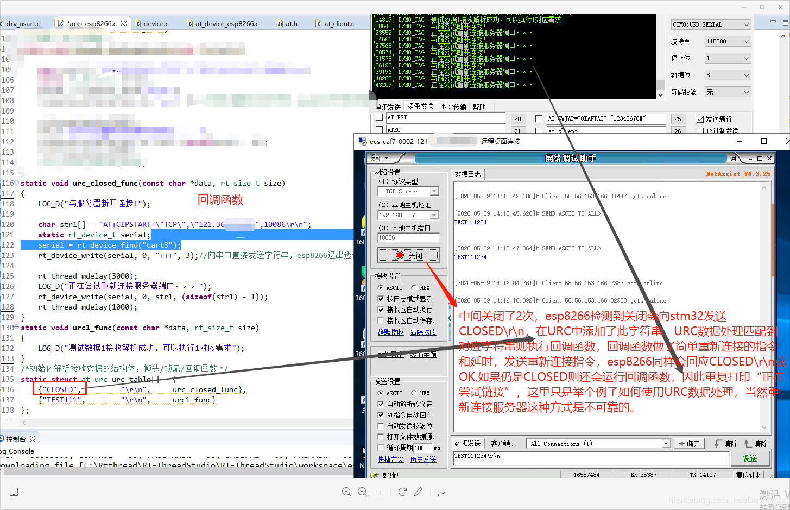The image size is (790, 510).
Task: Click the 数据日志 tab in NetAssist
Action: pos(467,174)
